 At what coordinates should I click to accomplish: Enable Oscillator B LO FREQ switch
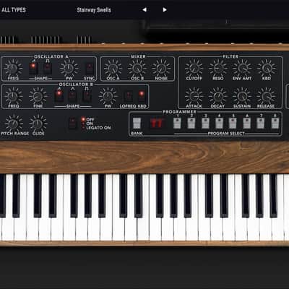129,96
